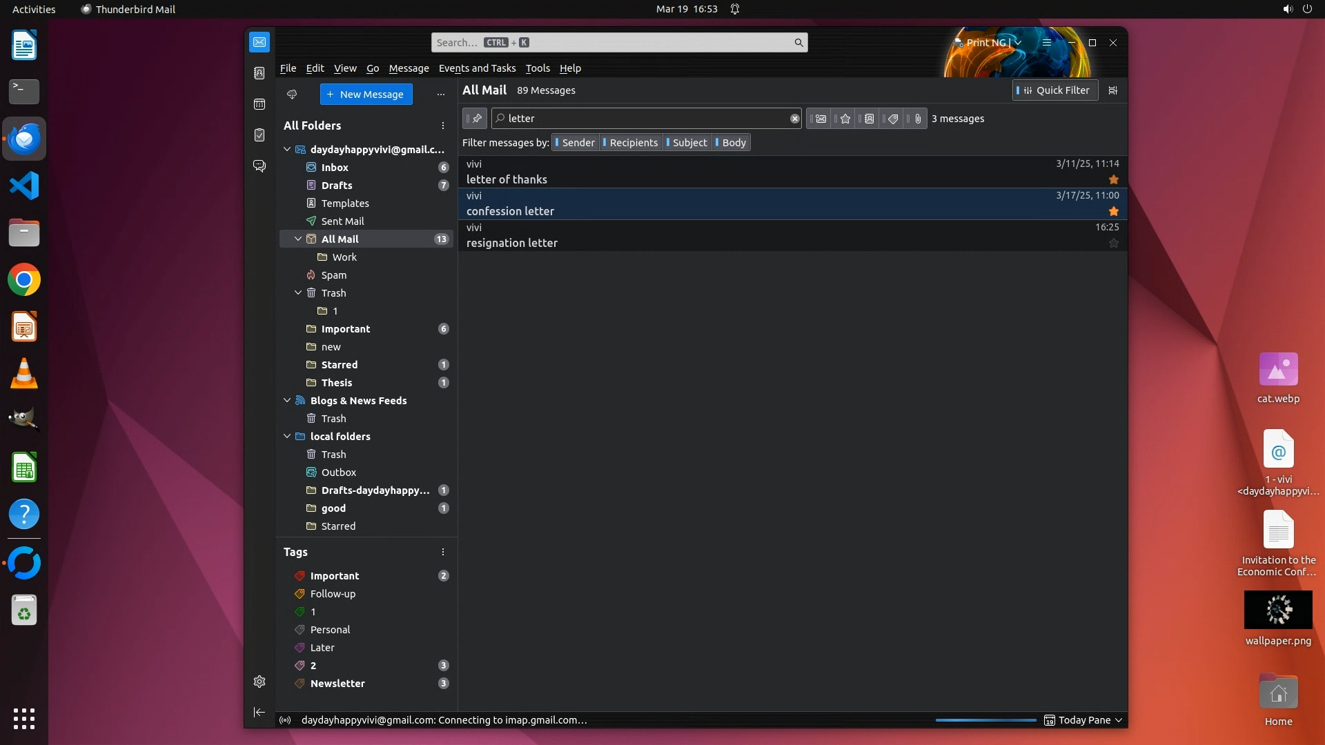Toggle the Subject filter button
Viewport: 1325px width, 745px height.
[x=687, y=143]
